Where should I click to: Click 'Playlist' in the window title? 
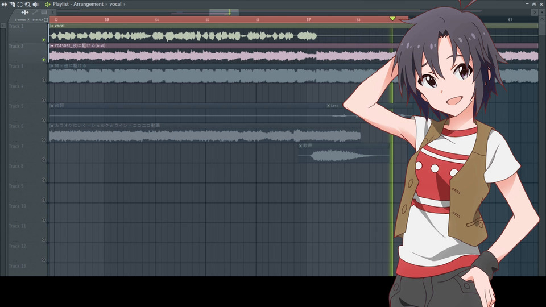(x=61, y=4)
